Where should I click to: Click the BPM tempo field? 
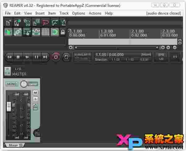[161, 57]
